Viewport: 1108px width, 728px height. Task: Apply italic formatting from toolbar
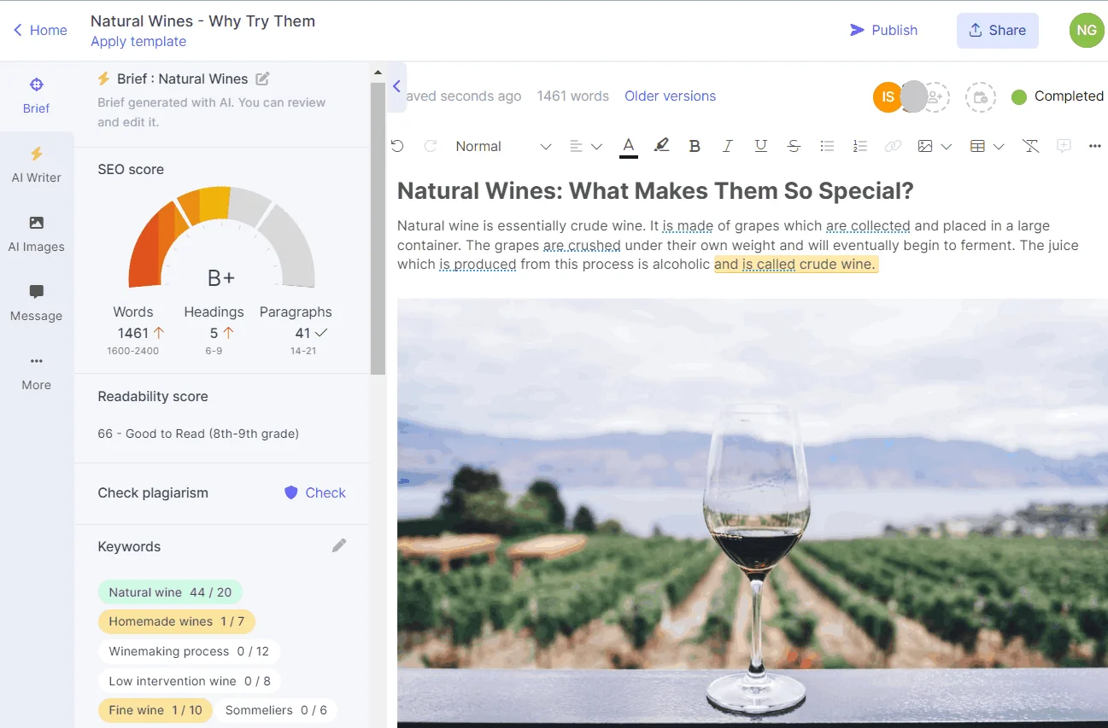(727, 146)
